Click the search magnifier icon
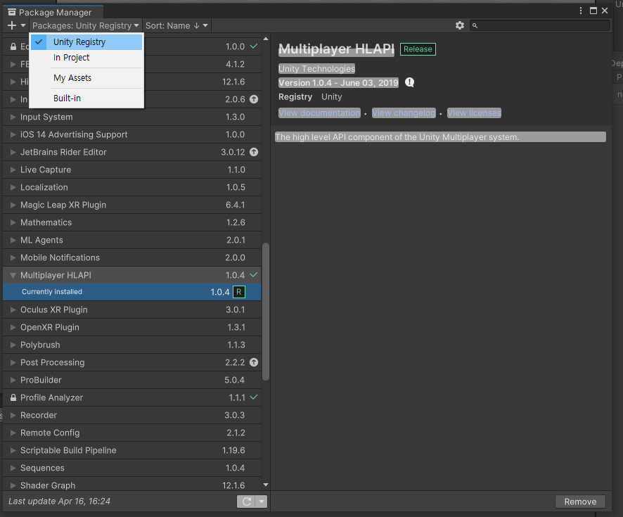 [x=474, y=25]
